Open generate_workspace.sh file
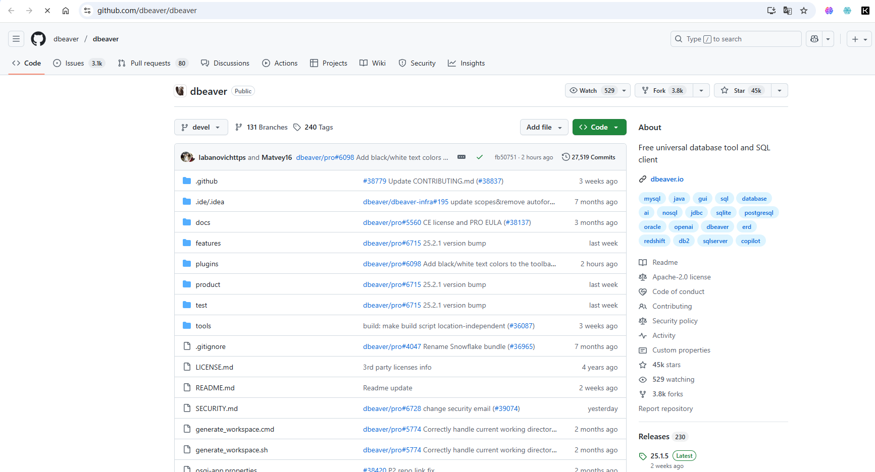The height and width of the screenshot is (472, 875). [232, 450]
